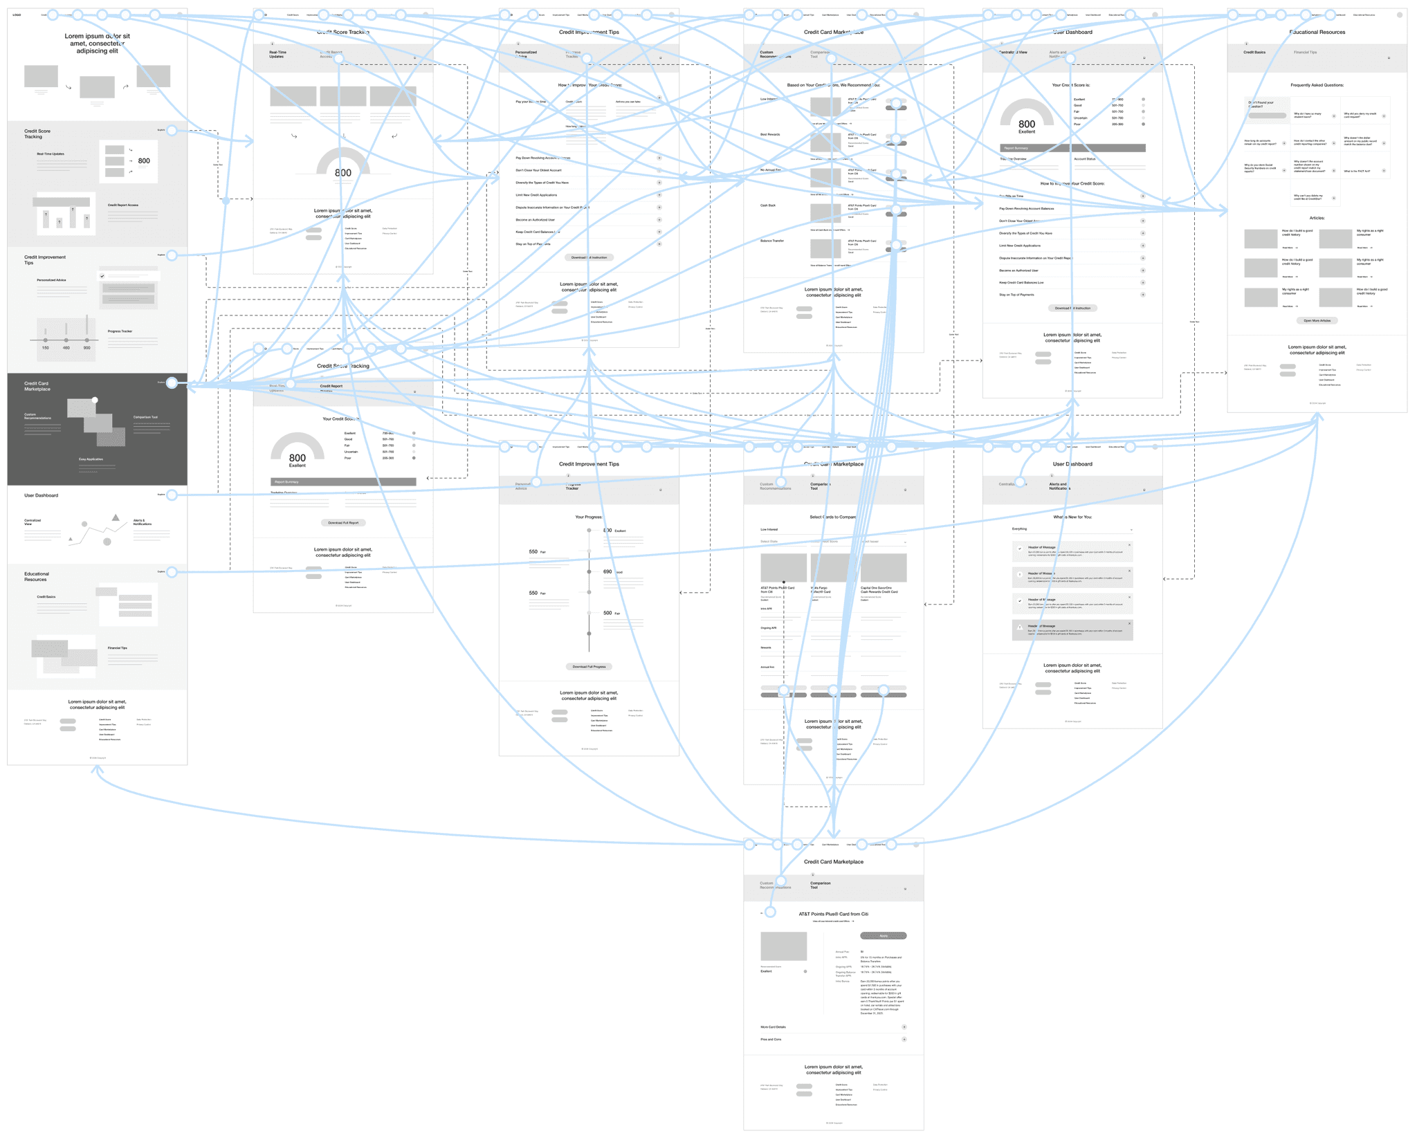1417x1140 pixels.
Task: Click 'Explore' link in Educational Resources home section
Action: coord(161,572)
